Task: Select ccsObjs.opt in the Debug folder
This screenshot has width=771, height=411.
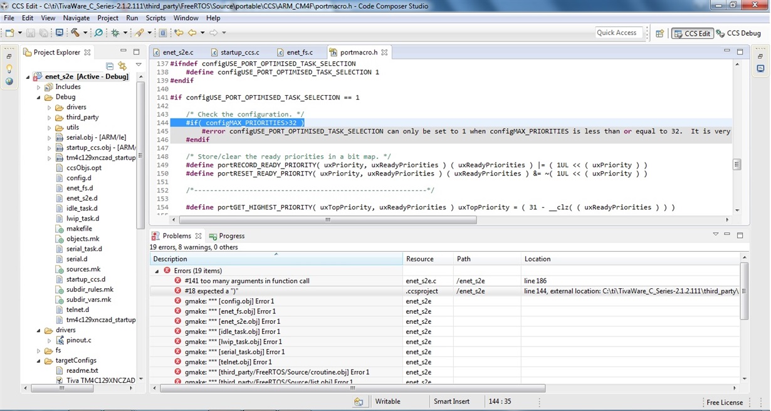Action: 84,168
